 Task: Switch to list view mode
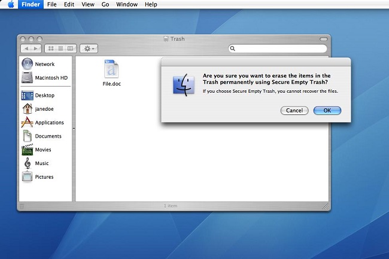tap(61, 48)
